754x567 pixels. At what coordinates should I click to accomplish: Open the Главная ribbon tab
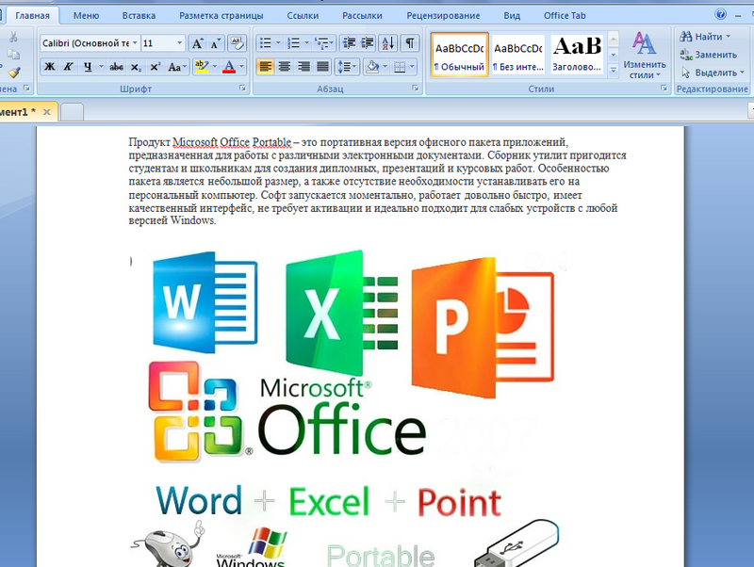(x=32, y=15)
